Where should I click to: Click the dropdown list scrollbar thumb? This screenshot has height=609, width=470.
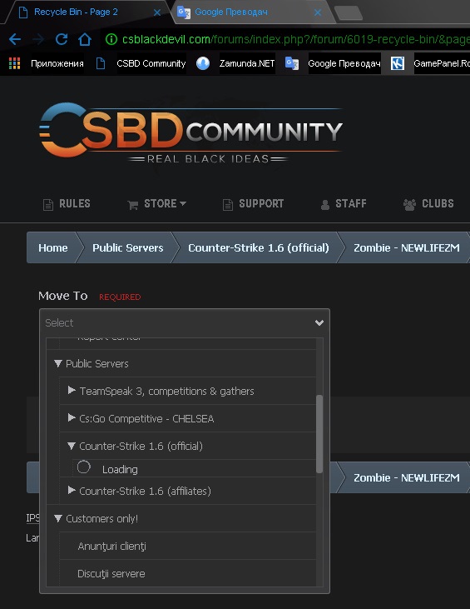[319, 434]
